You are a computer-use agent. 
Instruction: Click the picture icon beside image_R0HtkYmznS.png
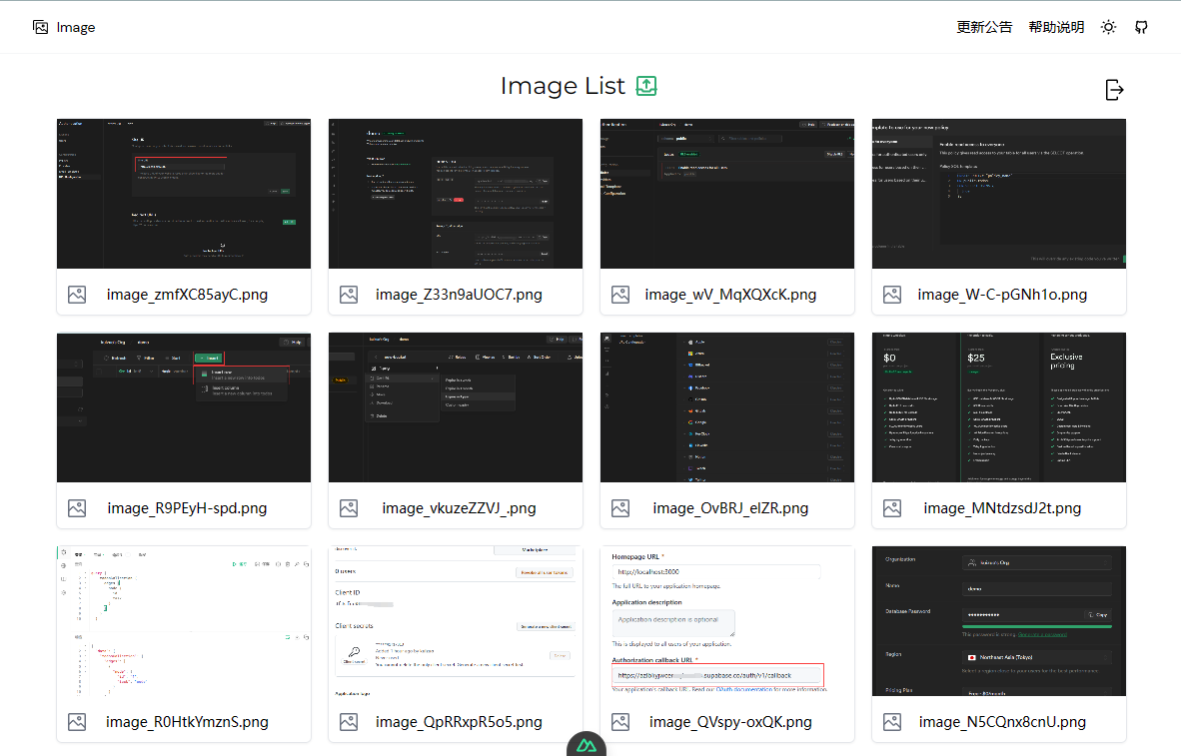pyautogui.click(x=77, y=721)
